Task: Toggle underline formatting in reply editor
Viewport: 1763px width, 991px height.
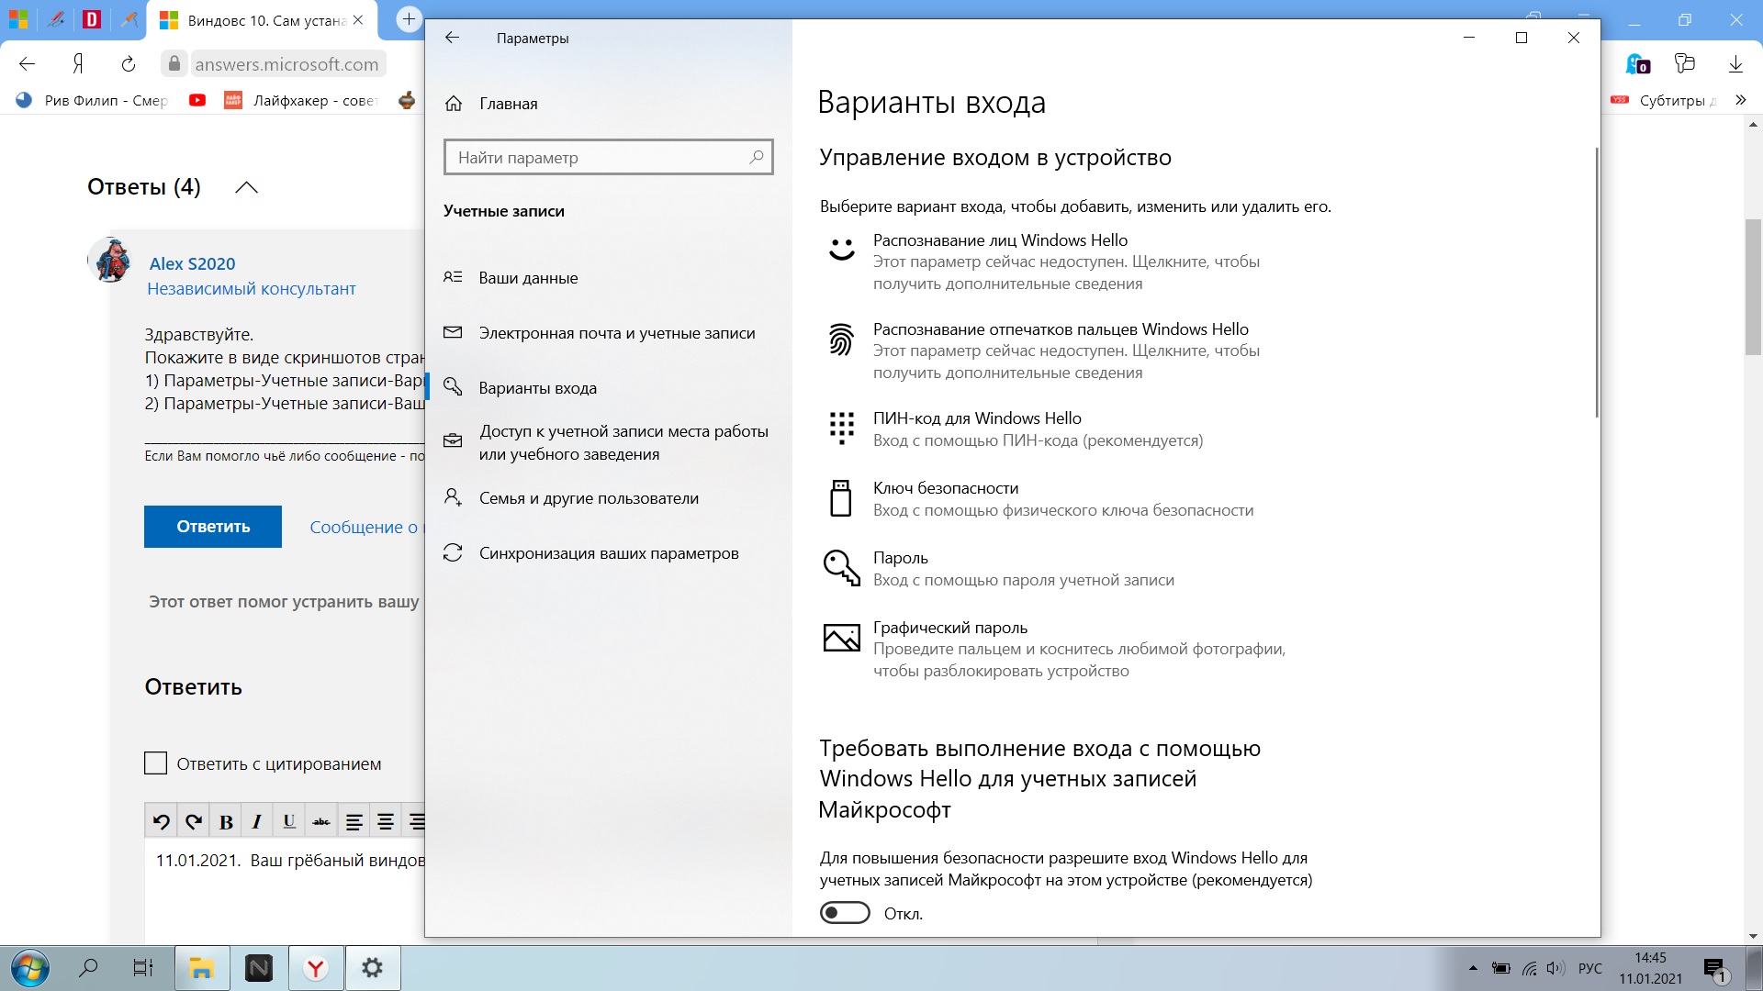Action: pyautogui.click(x=289, y=821)
